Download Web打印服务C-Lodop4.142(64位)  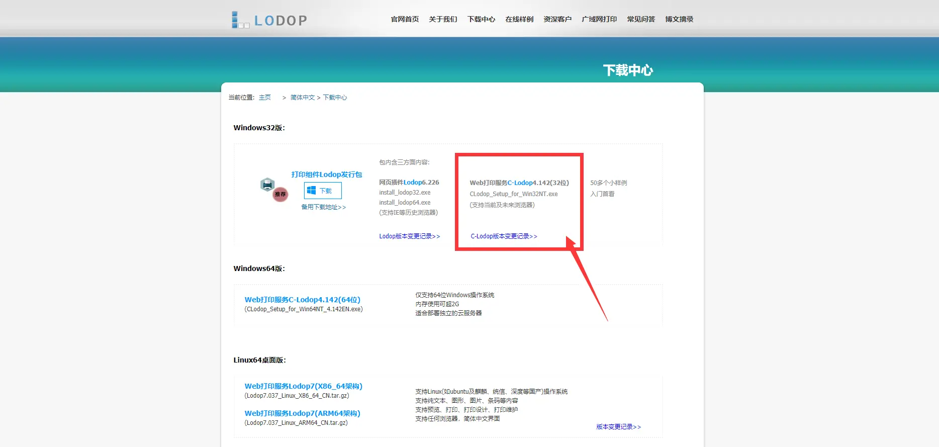303,300
